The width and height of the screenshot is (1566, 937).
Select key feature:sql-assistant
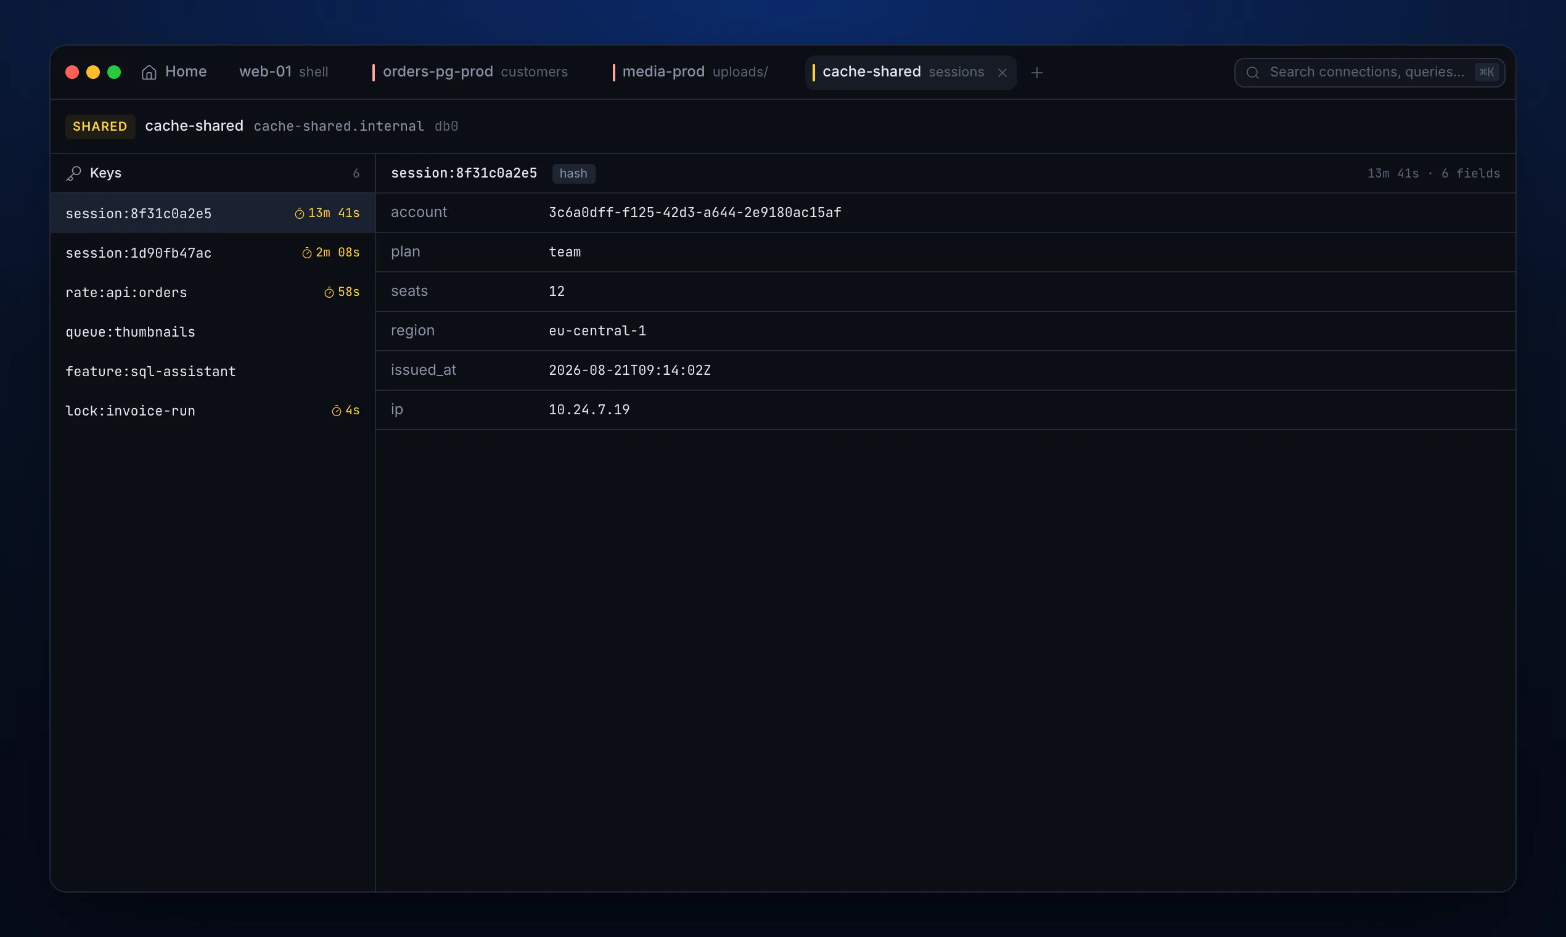[213, 371]
